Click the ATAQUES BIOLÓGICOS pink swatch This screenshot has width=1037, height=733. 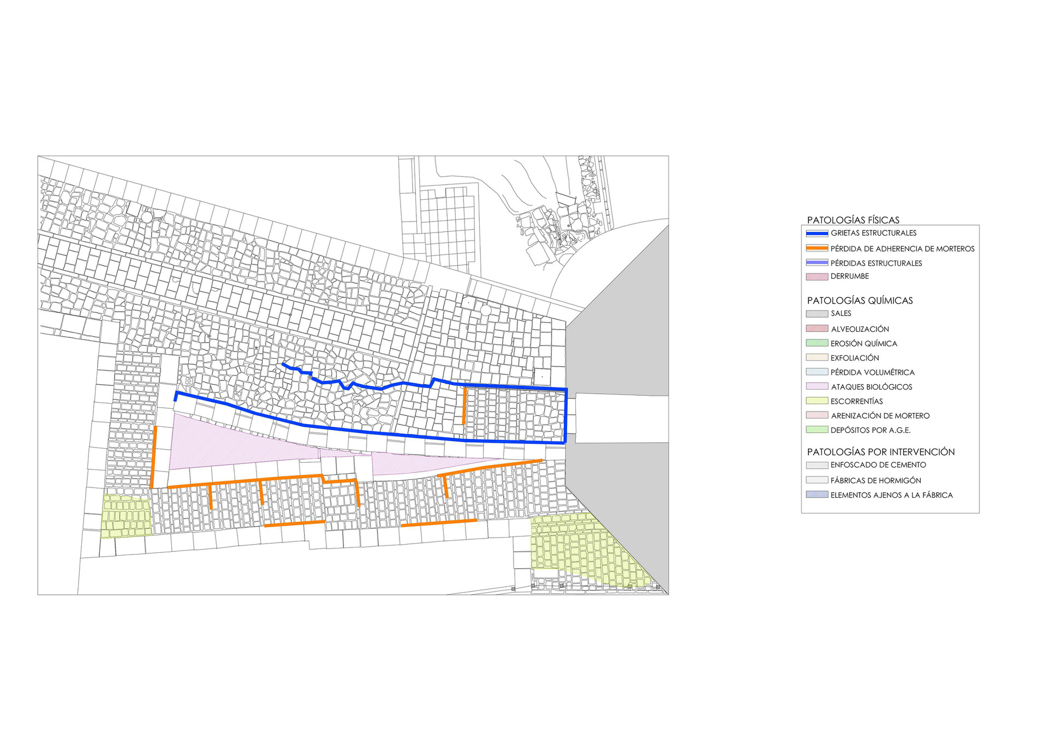817,386
